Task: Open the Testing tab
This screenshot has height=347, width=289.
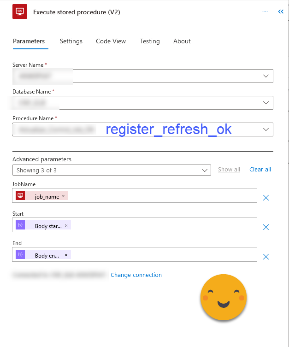Action: coord(150,41)
